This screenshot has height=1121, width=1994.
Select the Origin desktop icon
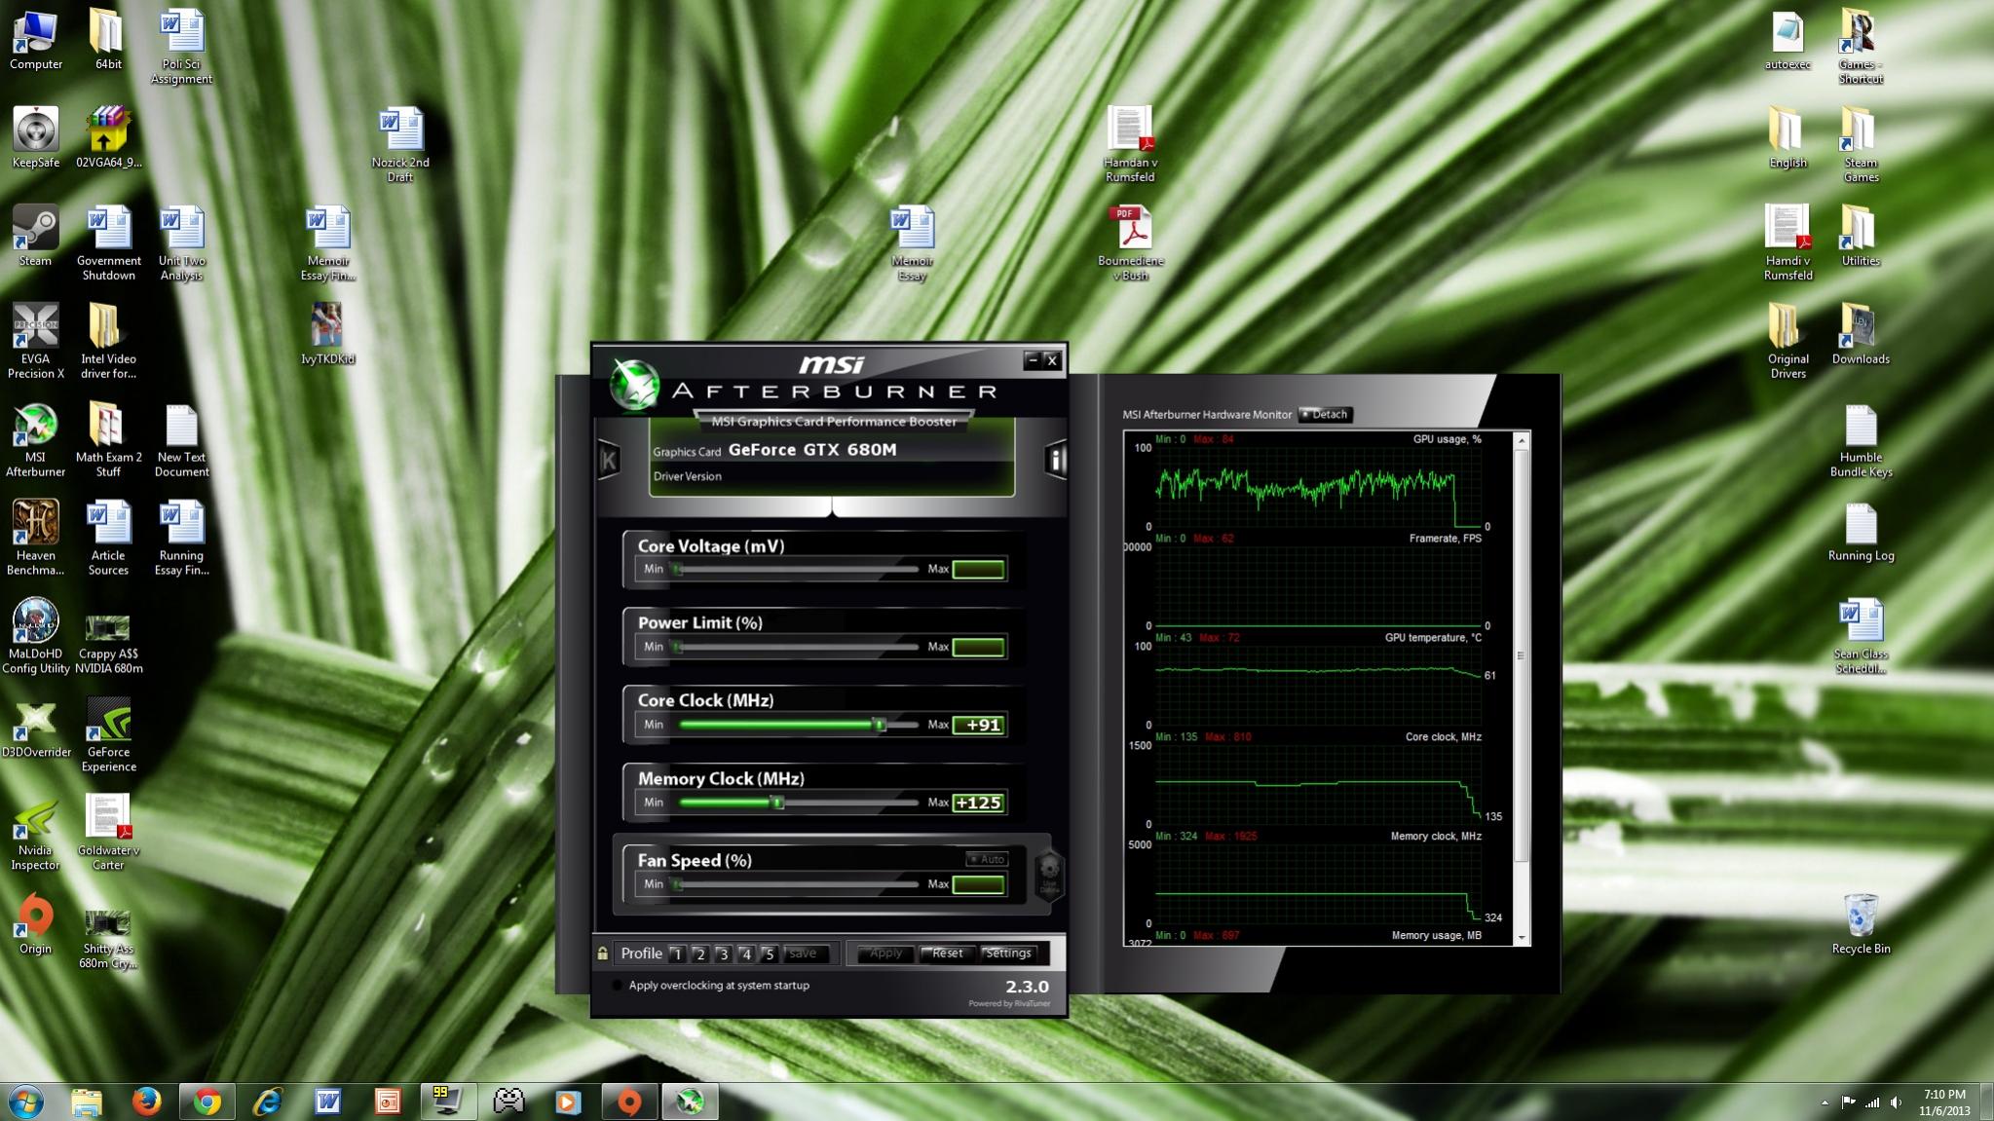point(35,924)
